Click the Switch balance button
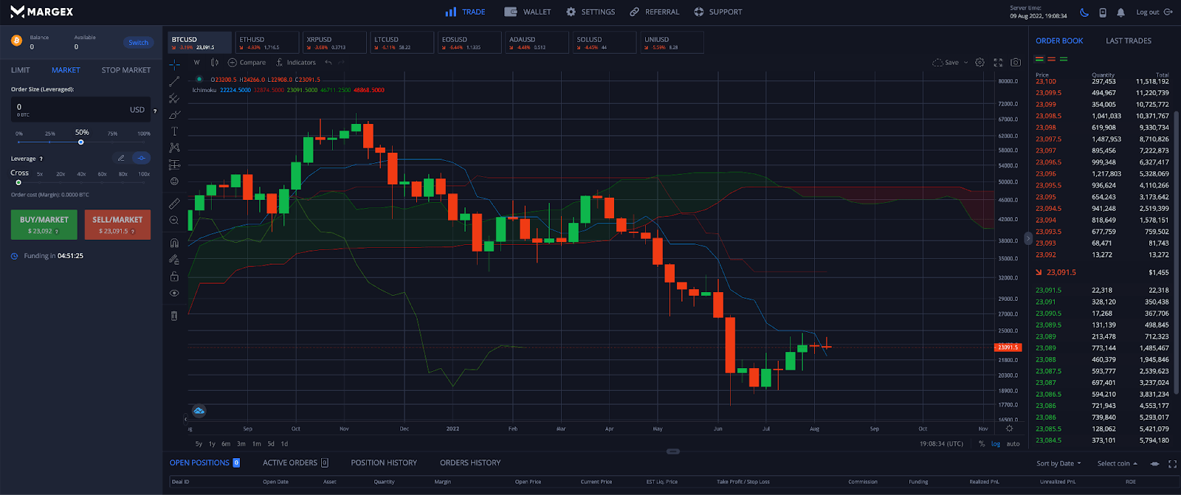The width and height of the screenshot is (1181, 495). [x=138, y=42]
